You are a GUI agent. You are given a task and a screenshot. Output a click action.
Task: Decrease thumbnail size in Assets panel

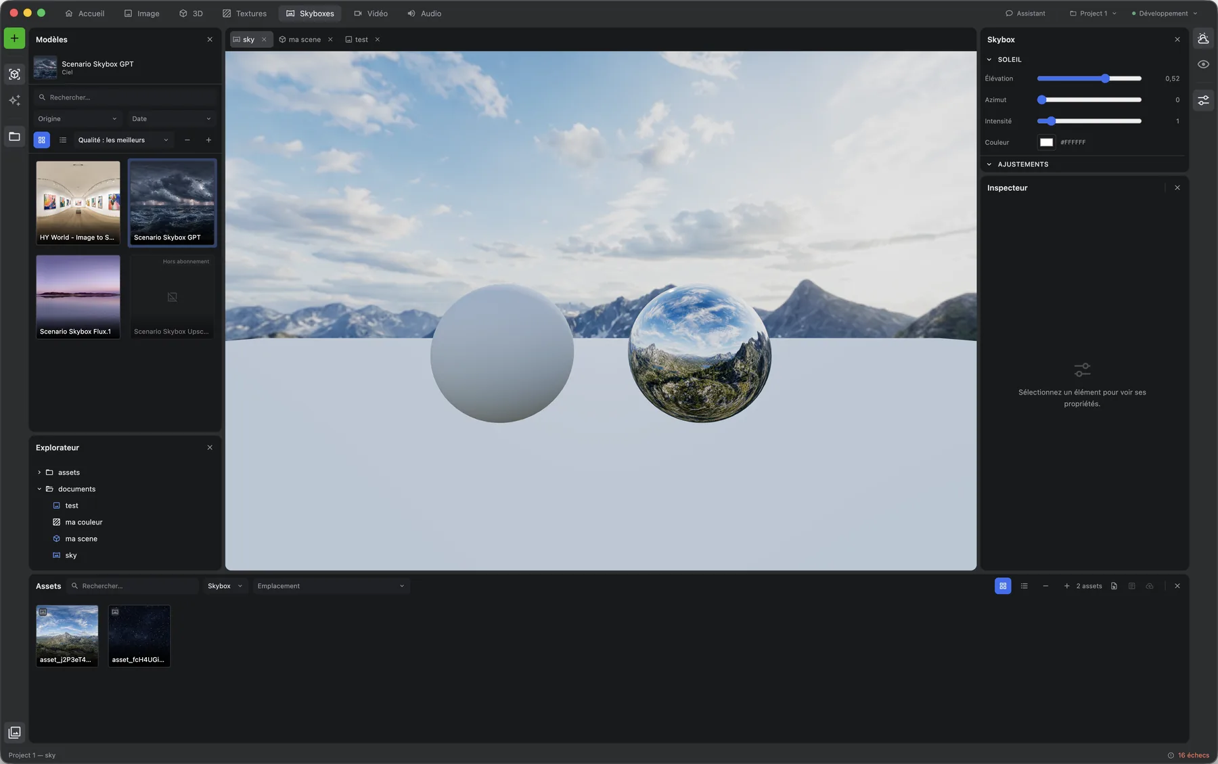coord(1045,586)
